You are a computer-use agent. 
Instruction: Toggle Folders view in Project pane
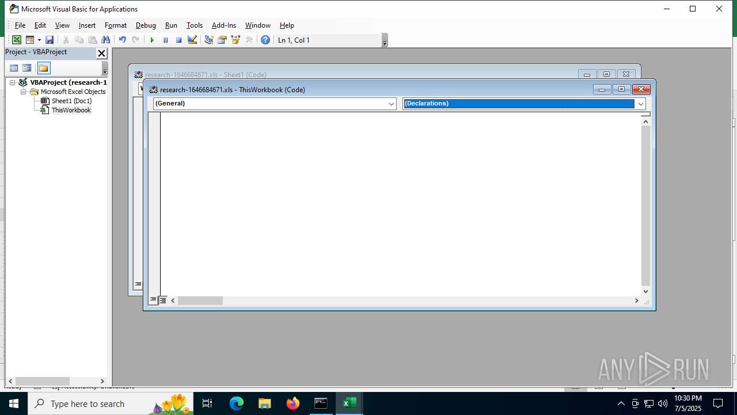[x=44, y=68]
